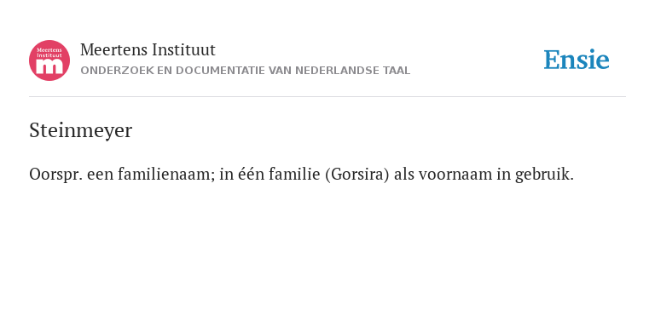The width and height of the screenshot is (655, 327).
Task: Click the 'Steinmeyer' entry heading
Action: pyautogui.click(x=81, y=130)
